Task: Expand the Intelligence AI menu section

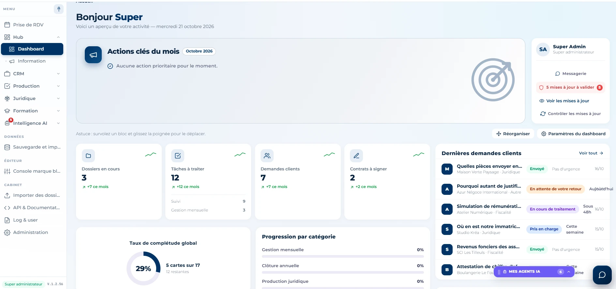Action: tap(58, 123)
